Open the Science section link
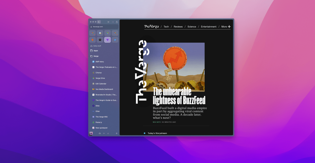 [192, 27]
